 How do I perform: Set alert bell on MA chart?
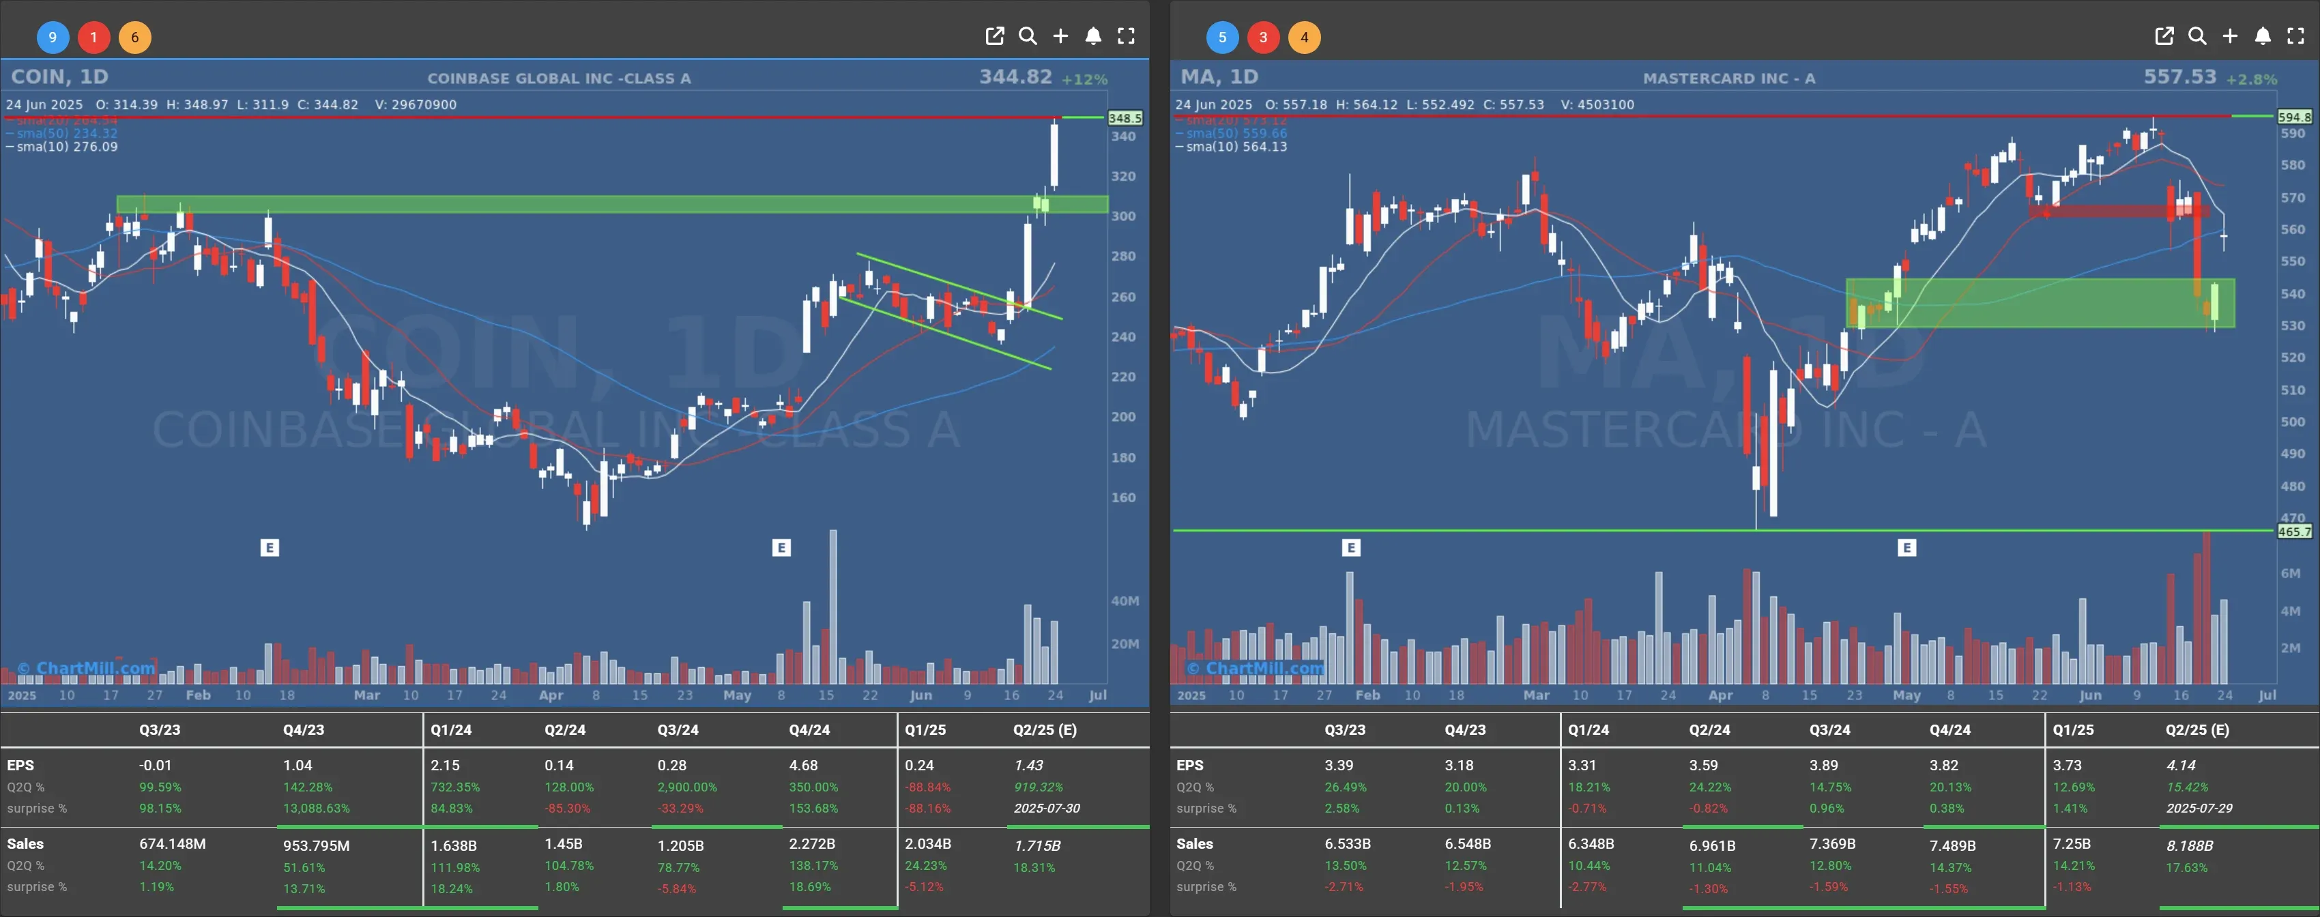(x=2263, y=36)
